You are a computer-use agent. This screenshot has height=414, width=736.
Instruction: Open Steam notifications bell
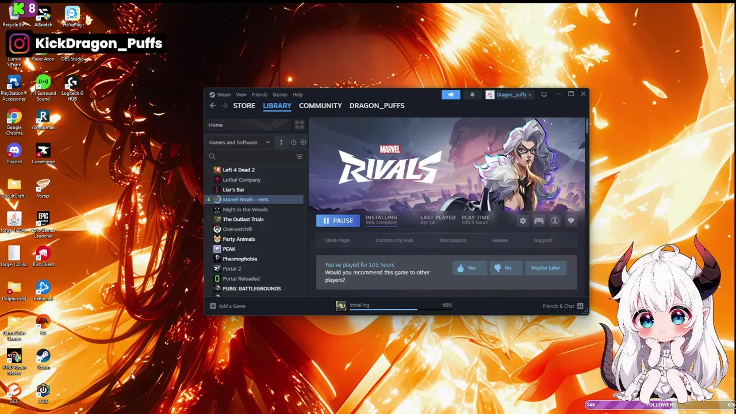[472, 94]
